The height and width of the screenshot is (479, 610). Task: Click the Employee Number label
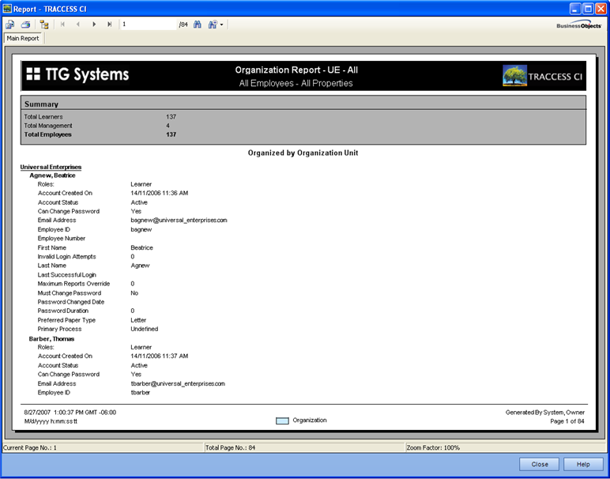click(62, 239)
